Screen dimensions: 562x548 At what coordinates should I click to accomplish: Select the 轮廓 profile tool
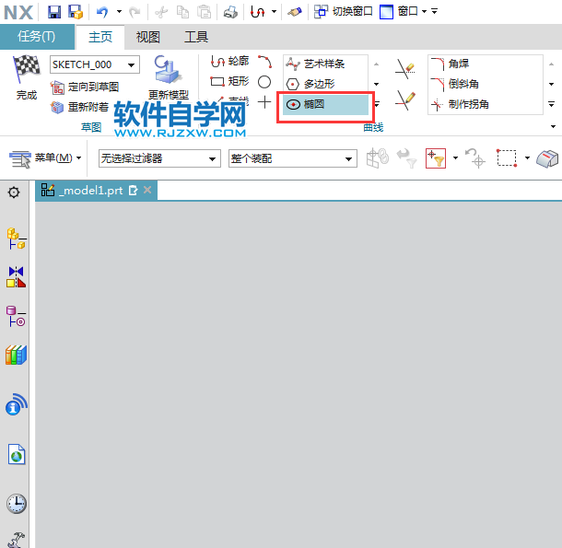229,62
